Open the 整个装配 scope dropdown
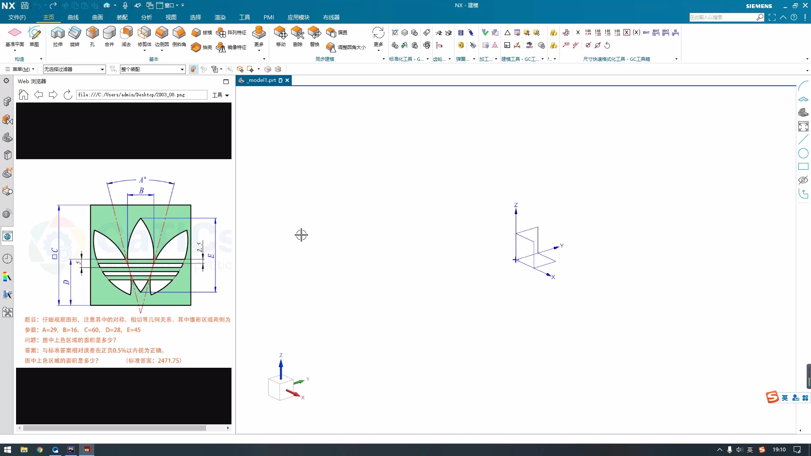This screenshot has width=811, height=456. (182, 69)
